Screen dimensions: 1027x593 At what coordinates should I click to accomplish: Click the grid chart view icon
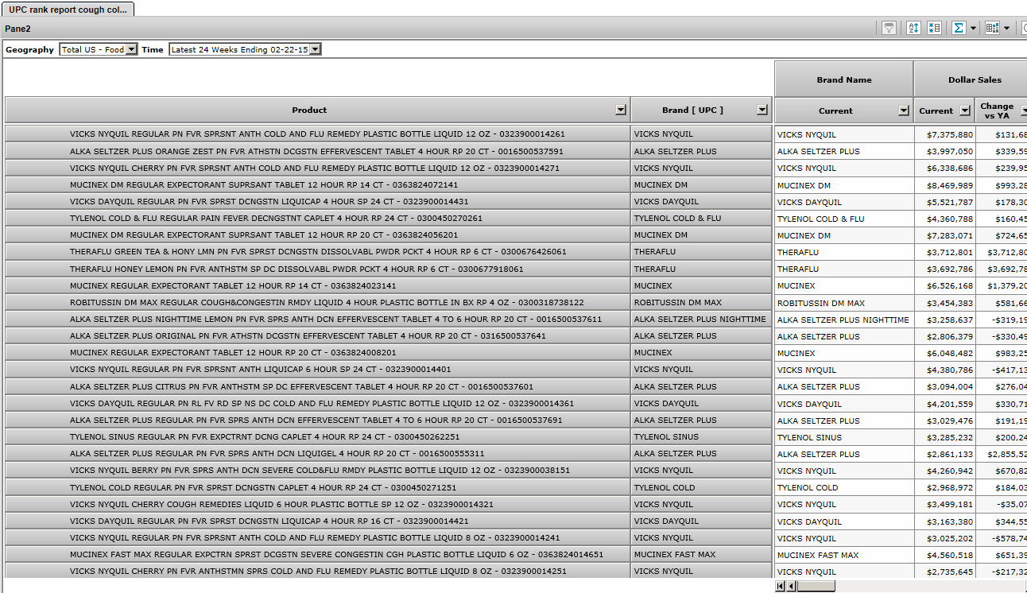pyautogui.click(x=992, y=28)
